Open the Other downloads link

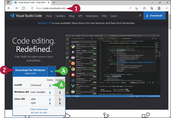[39, 109]
